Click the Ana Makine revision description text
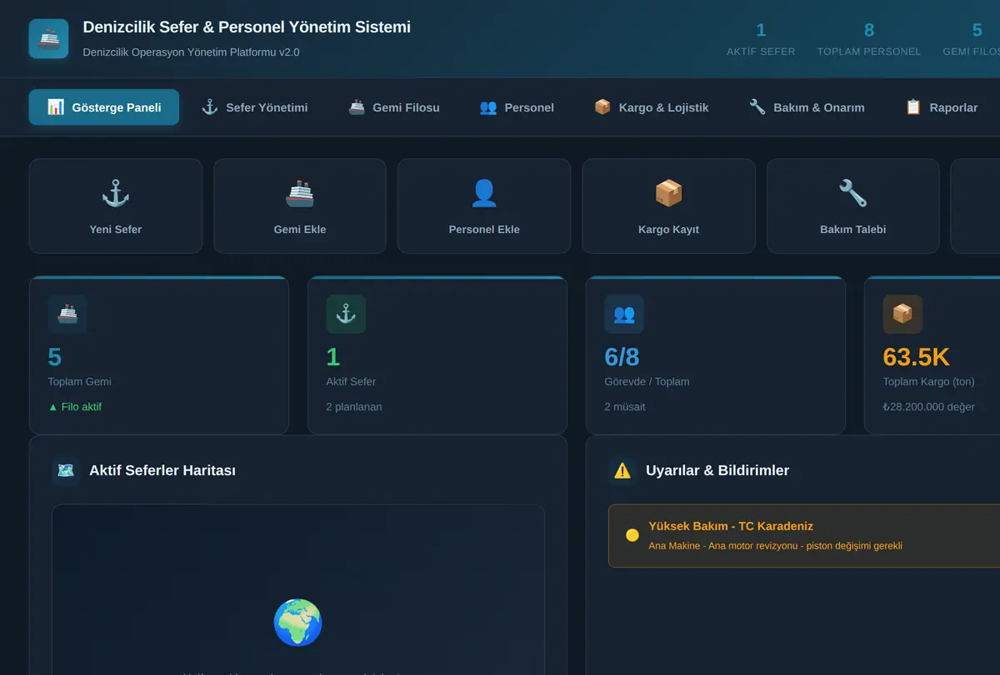1000x675 pixels. coord(776,546)
